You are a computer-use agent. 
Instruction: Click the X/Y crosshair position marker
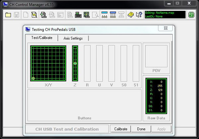[33, 78]
